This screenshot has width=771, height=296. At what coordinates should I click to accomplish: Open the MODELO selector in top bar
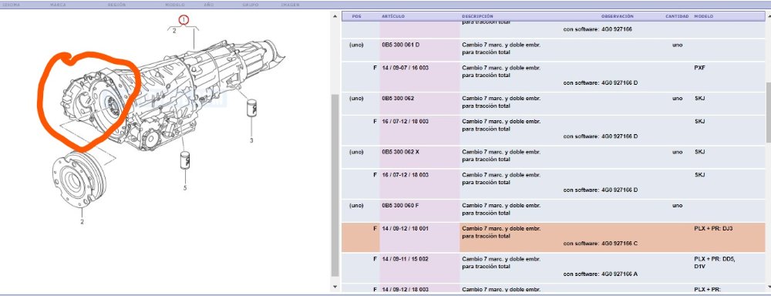175,5
